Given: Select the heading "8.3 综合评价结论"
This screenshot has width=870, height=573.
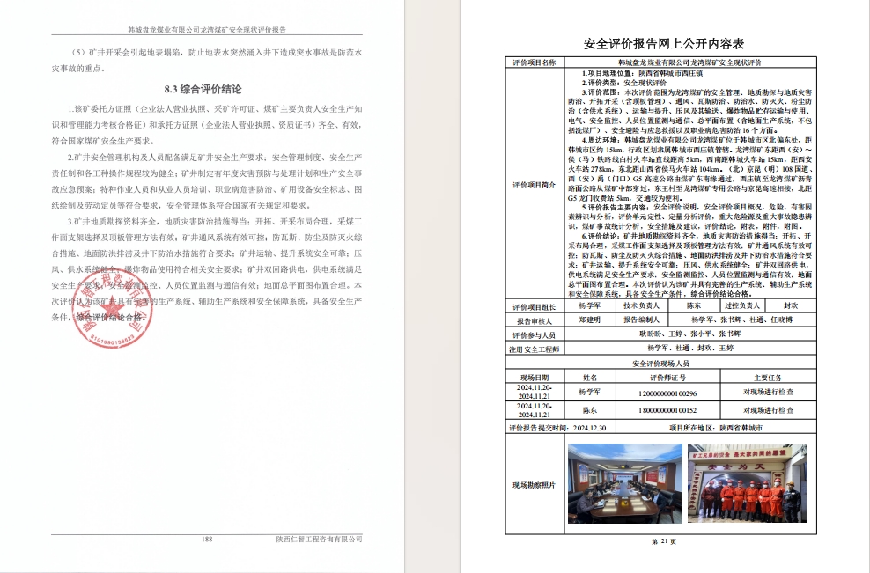Looking at the screenshot, I should click(203, 89).
